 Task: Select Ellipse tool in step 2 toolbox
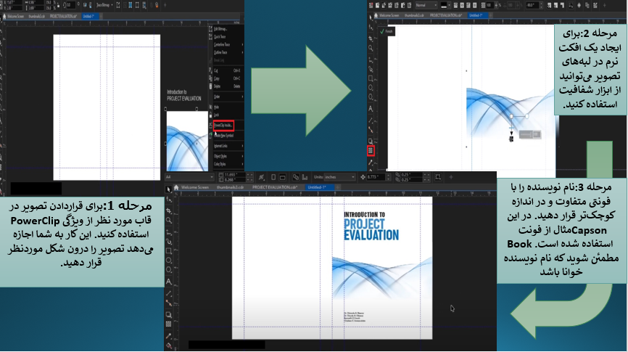tap(371, 88)
